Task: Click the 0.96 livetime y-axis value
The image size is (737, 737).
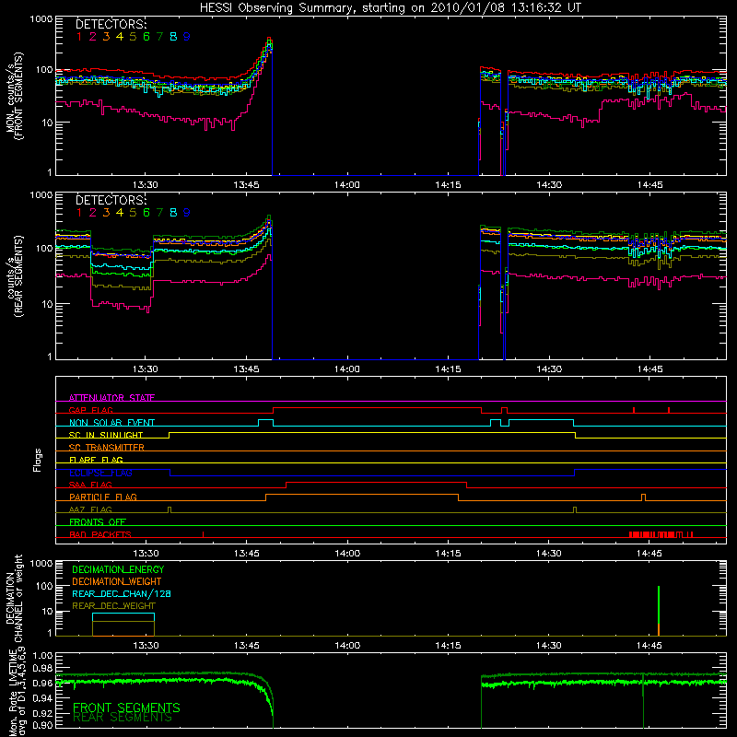Action: (x=42, y=683)
